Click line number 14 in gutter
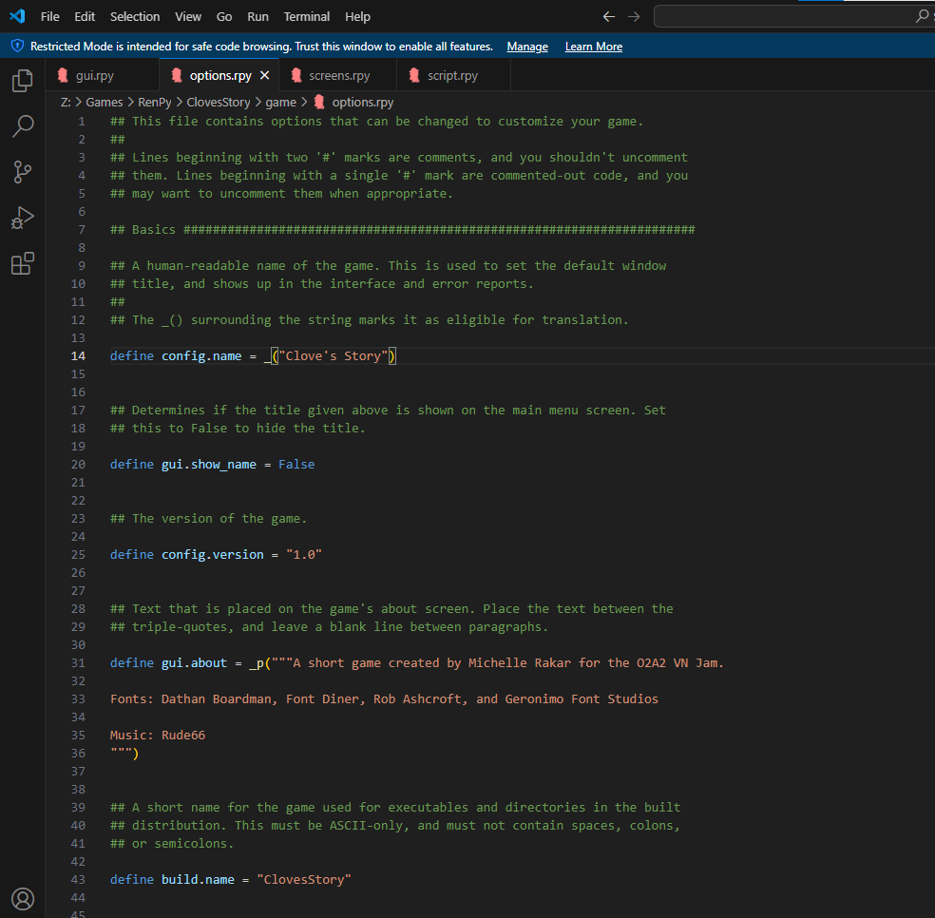 click(78, 356)
